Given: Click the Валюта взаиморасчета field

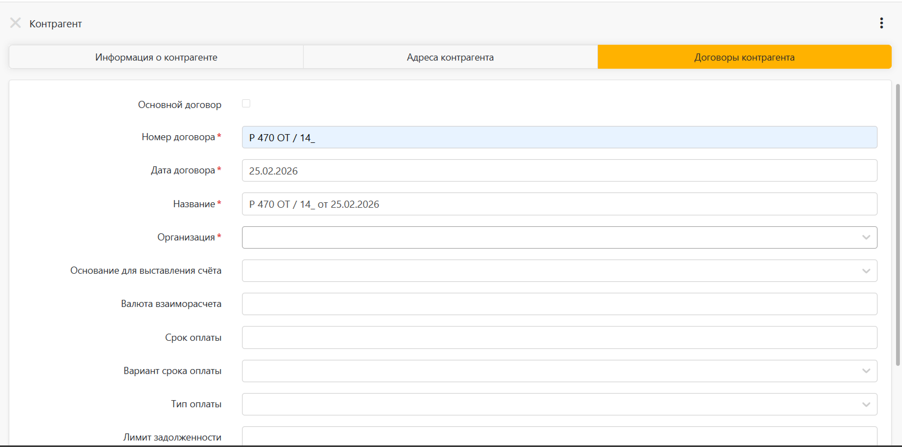Looking at the screenshot, I should pos(559,304).
